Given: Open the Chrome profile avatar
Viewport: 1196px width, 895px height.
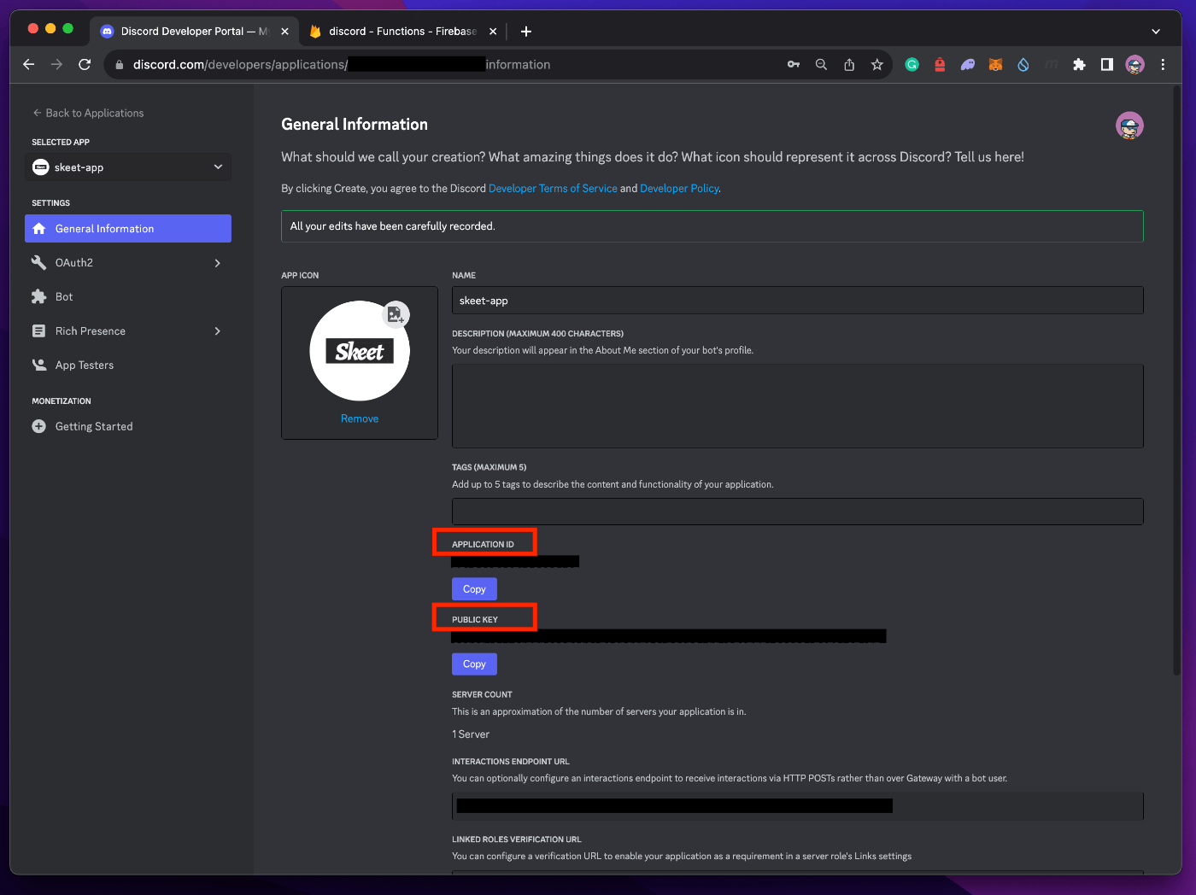Looking at the screenshot, I should click(x=1134, y=65).
